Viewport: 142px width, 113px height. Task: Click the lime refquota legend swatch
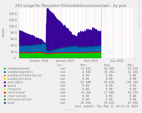coord(5,89)
